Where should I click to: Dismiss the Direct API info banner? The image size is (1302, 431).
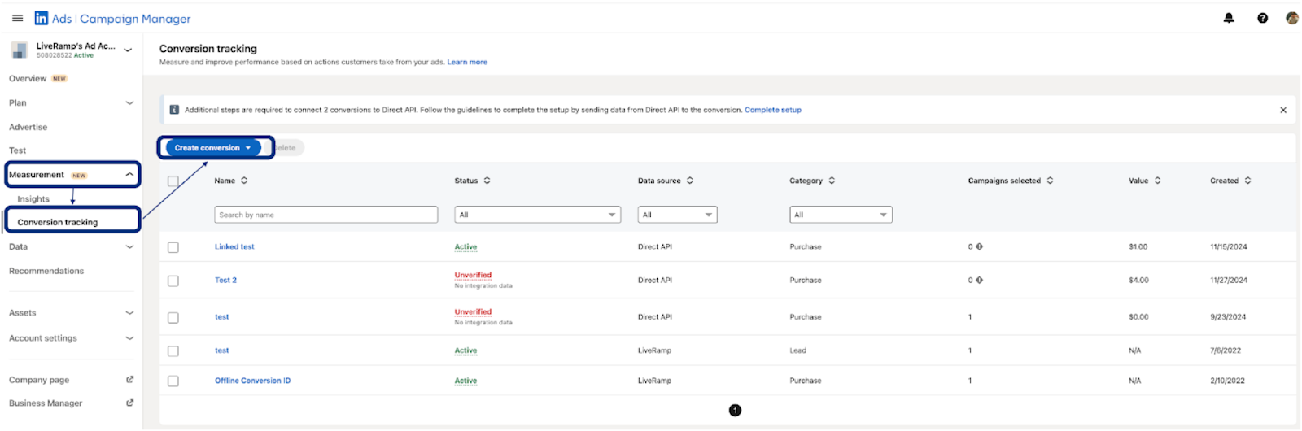pos(1283,110)
